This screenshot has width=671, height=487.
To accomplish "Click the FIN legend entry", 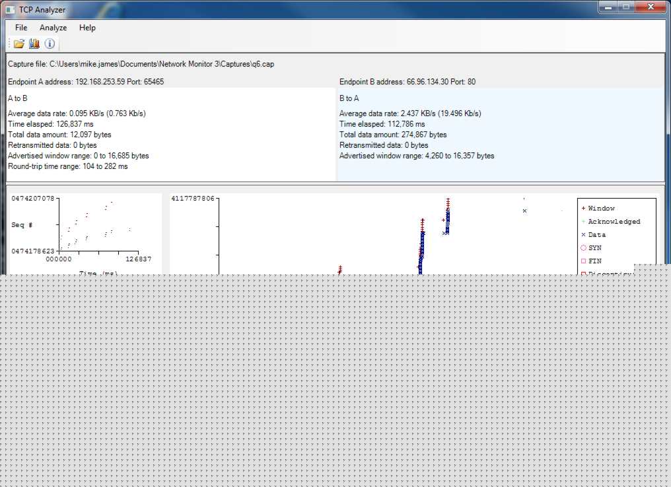I will (591, 261).
